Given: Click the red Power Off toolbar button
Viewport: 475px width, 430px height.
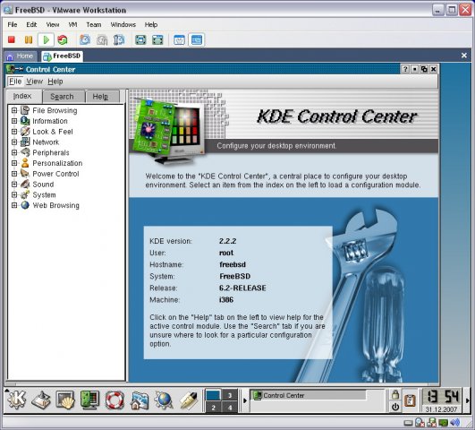Looking at the screenshot, I should [12, 39].
